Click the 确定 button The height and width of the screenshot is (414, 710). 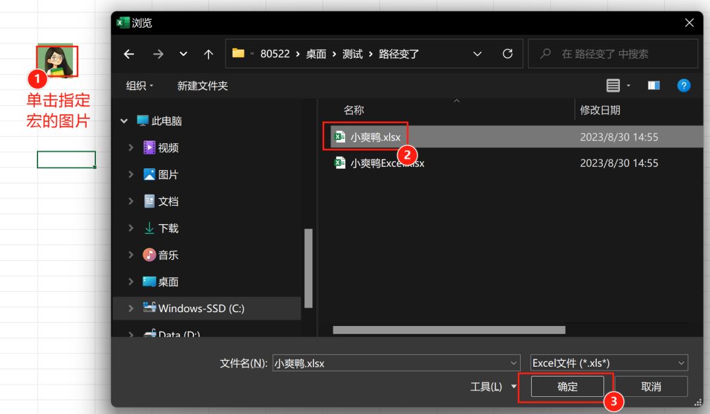point(567,386)
